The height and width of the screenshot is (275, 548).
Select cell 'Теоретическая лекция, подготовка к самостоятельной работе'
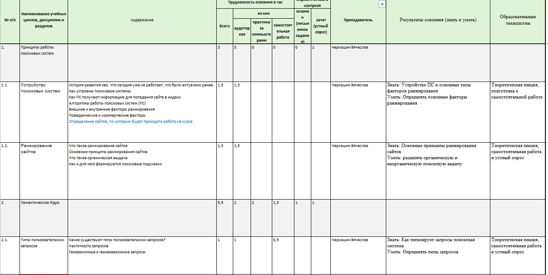click(518, 111)
